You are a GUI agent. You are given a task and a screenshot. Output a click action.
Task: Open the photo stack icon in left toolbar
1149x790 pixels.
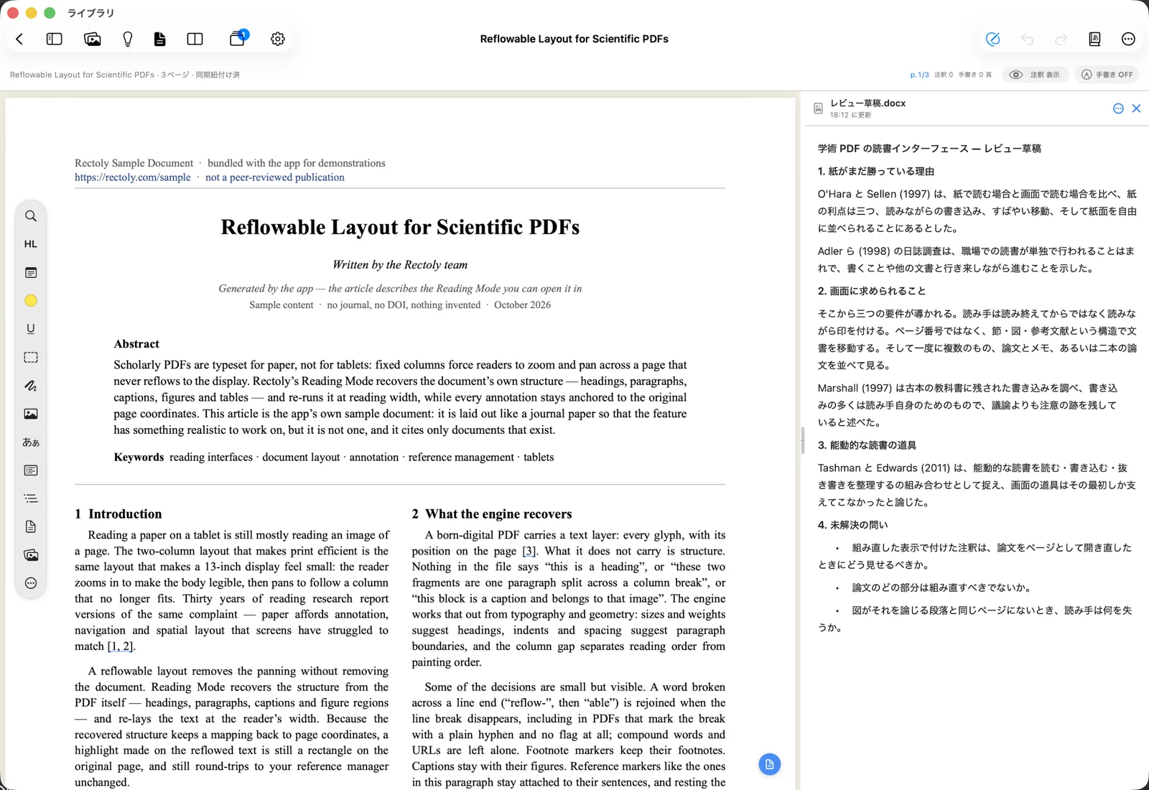tap(31, 555)
